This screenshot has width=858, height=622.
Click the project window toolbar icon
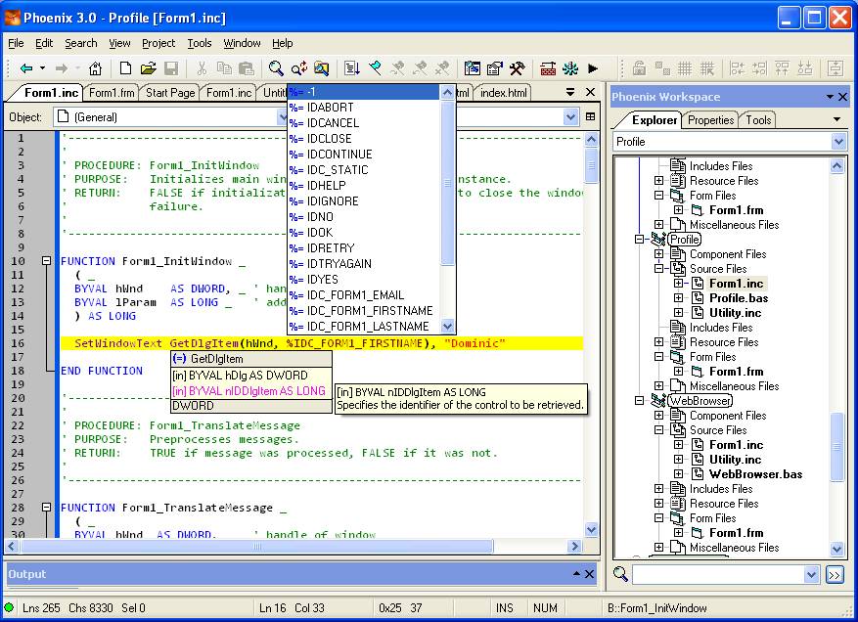pos(473,68)
